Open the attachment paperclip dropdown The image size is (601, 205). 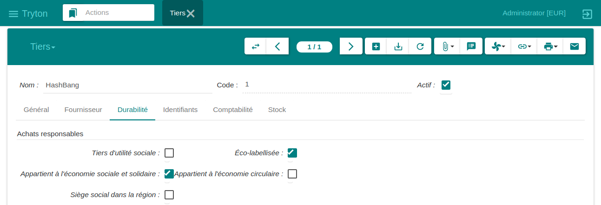click(x=447, y=46)
